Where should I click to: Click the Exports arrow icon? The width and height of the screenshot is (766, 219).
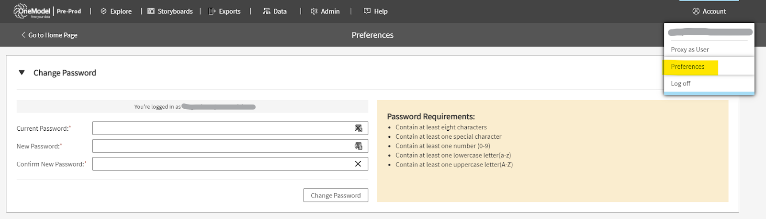212,11
